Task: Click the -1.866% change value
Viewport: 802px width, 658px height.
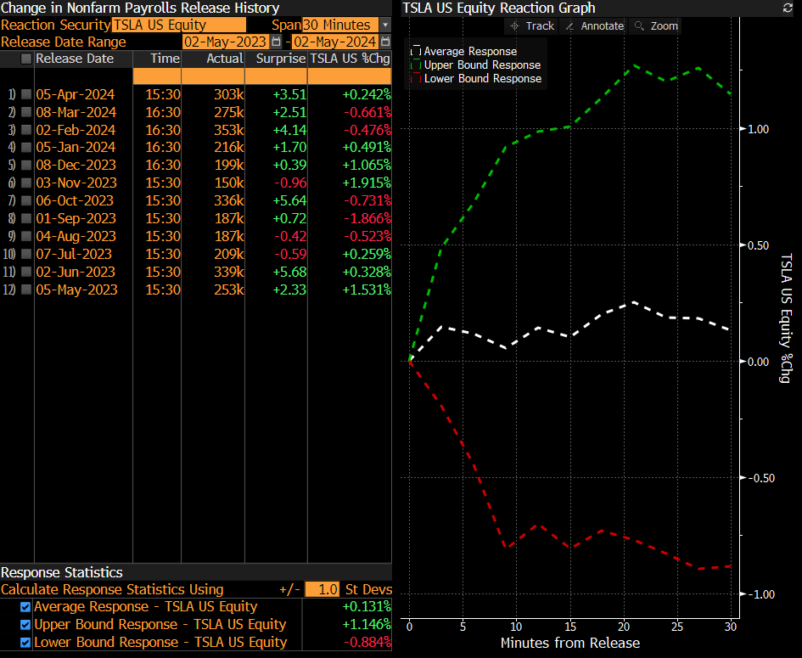Action: [367, 218]
